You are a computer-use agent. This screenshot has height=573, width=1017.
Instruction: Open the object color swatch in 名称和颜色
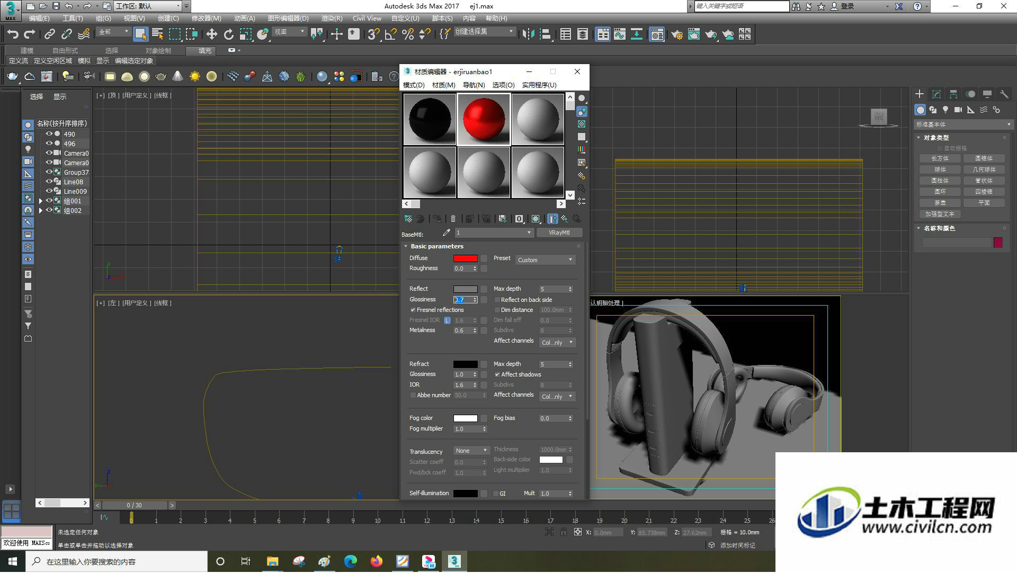pos(998,243)
